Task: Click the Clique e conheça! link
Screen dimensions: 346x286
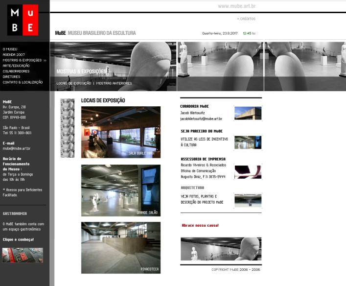Action: (x=18, y=239)
